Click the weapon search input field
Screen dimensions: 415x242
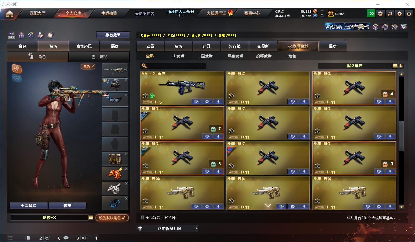tap(173, 66)
